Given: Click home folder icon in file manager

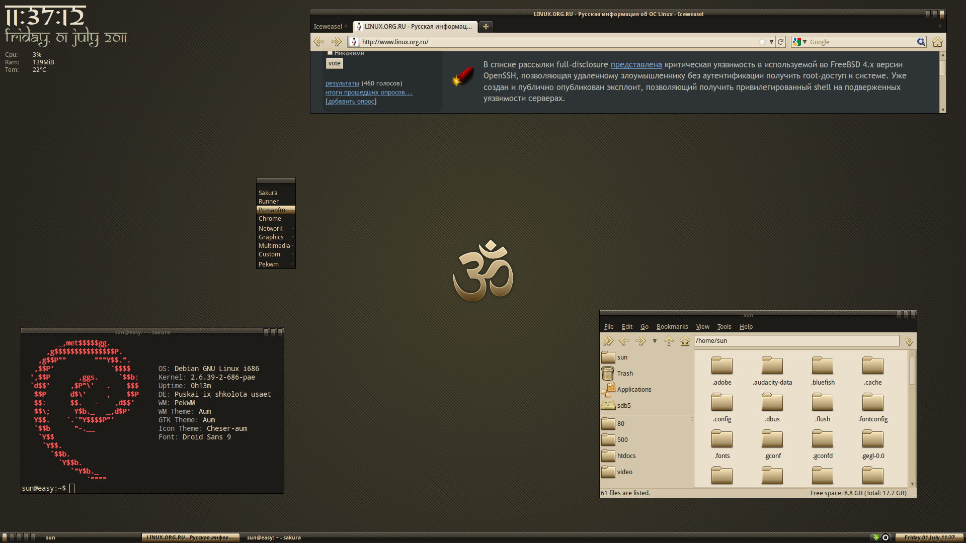Looking at the screenshot, I should pyautogui.click(x=685, y=341).
